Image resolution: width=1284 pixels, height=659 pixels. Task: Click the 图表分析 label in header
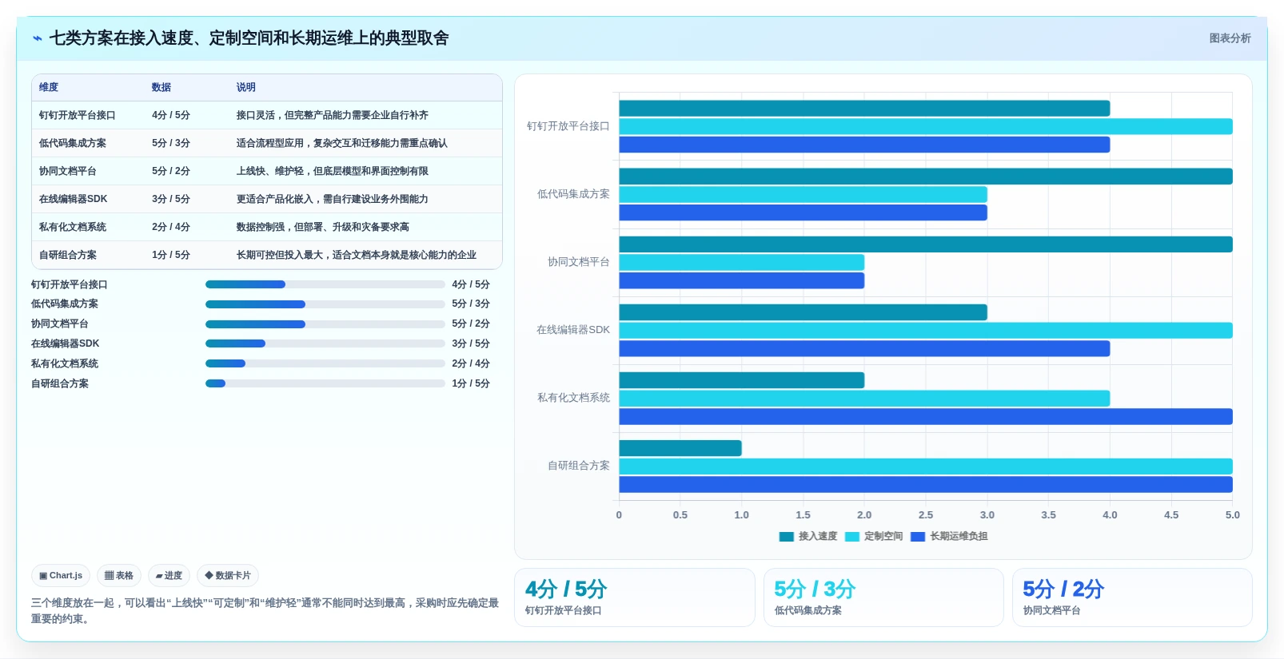[x=1230, y=38]
